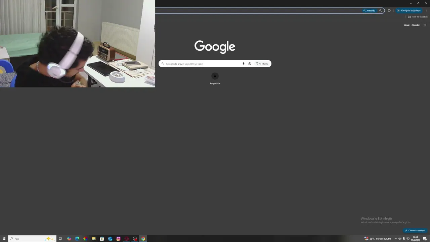
Task: Open the Chrome extensions puzzle icon
Action: tap(389, 10)
